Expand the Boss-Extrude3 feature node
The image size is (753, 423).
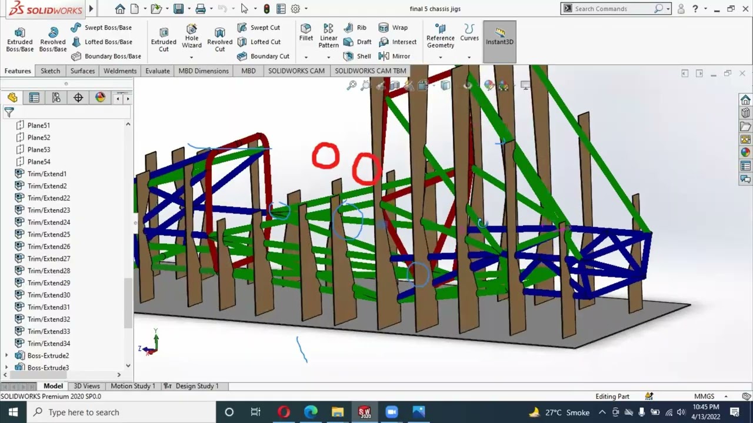coord(6,368)
